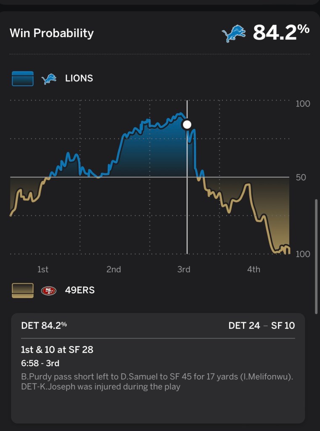Screen dimensions: 320x431
Task: Tap the 6:58 - 3rd game clock text
Action: 40,363
